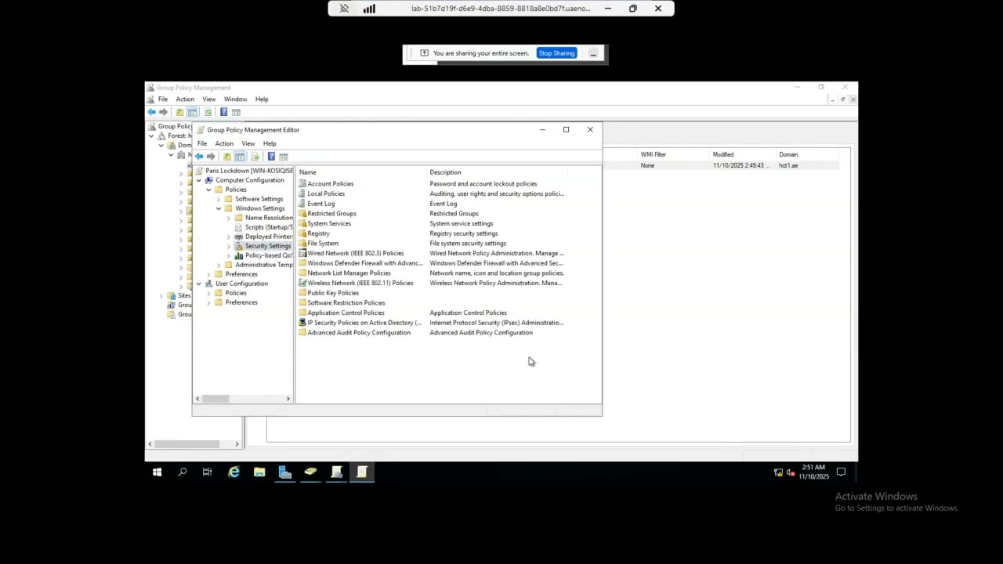1003x564 pixels.
Task: Click Editor tree horizontal scrollbar thumb
Action: point(215,399)
